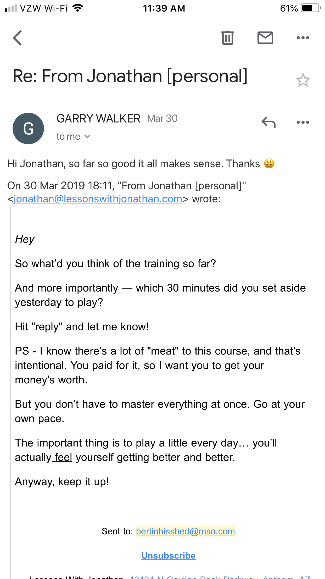Tap Garry Walker's avatar circle

(28, 128)
